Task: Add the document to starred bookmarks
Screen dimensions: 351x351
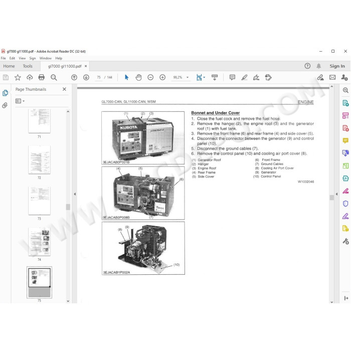Action: (18, 77)
